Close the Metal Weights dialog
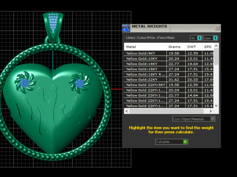237x177 pixels. point(217,28)
